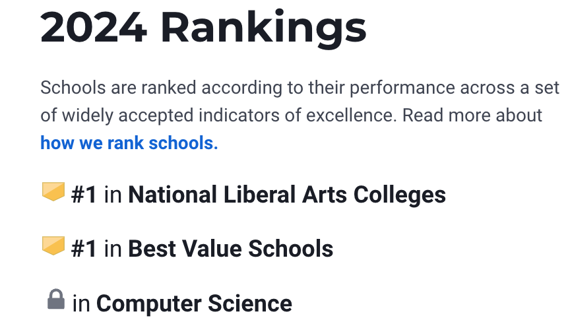
Task: Click gold badge beside Best Value Schools
Action: (53, 245)
